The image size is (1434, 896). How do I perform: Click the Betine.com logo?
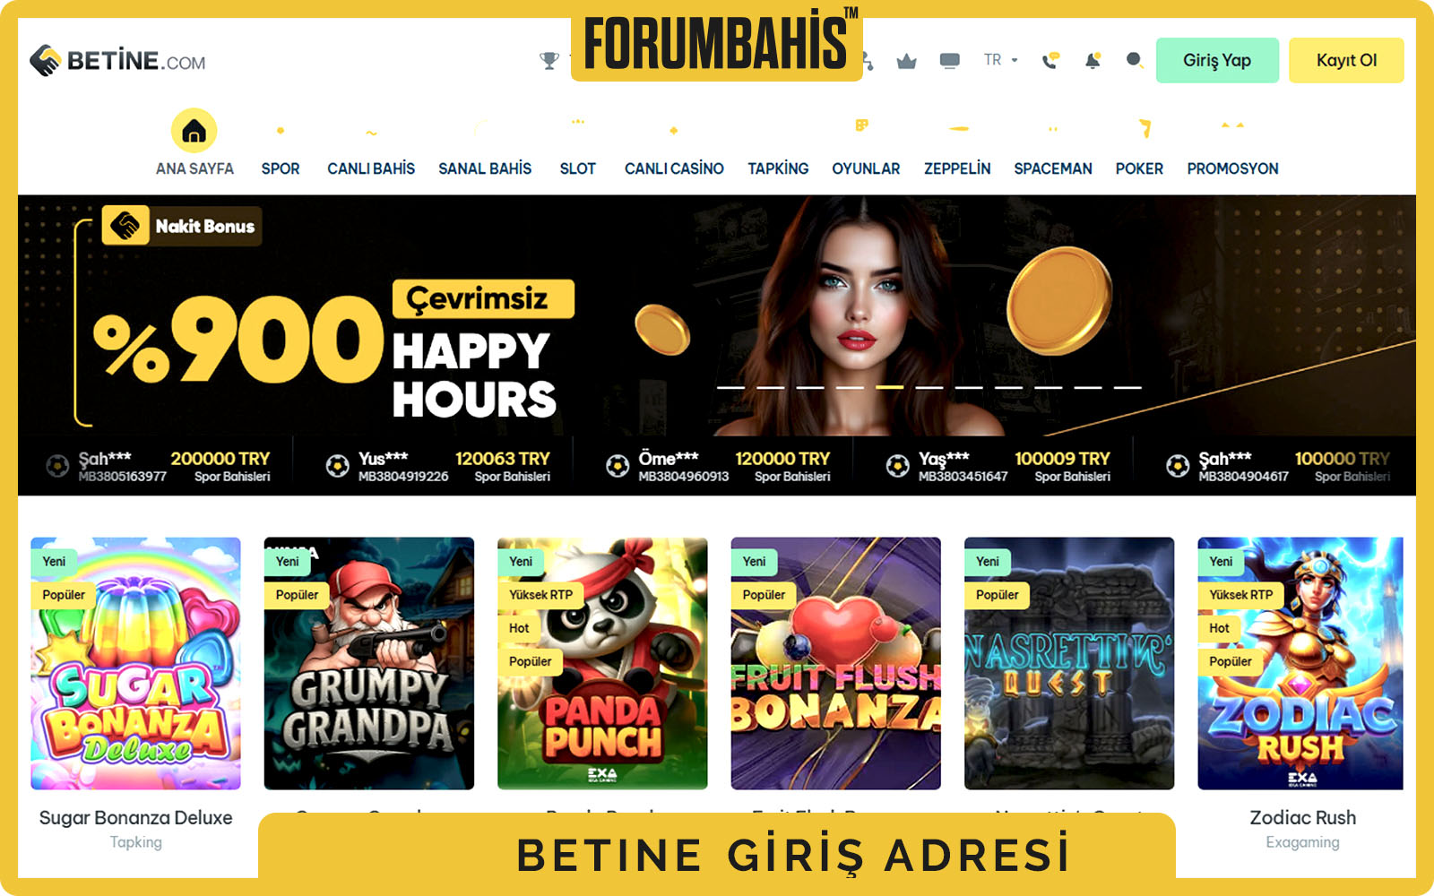(117, 61)
